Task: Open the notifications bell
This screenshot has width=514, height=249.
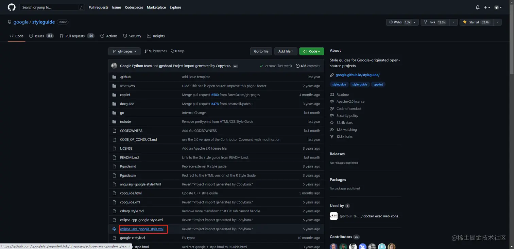Action: [478, 7]
